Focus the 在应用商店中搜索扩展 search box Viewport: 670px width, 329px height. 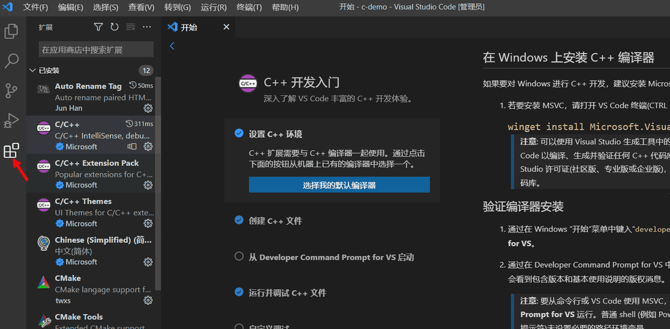[x=96, y=50]
